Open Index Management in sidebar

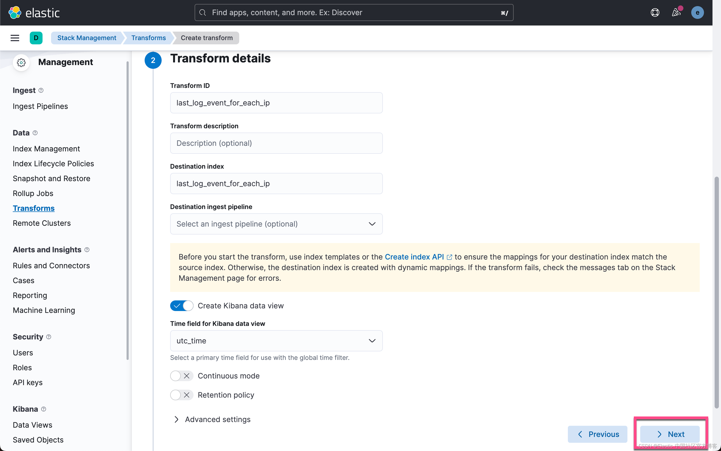pos(46,149)
